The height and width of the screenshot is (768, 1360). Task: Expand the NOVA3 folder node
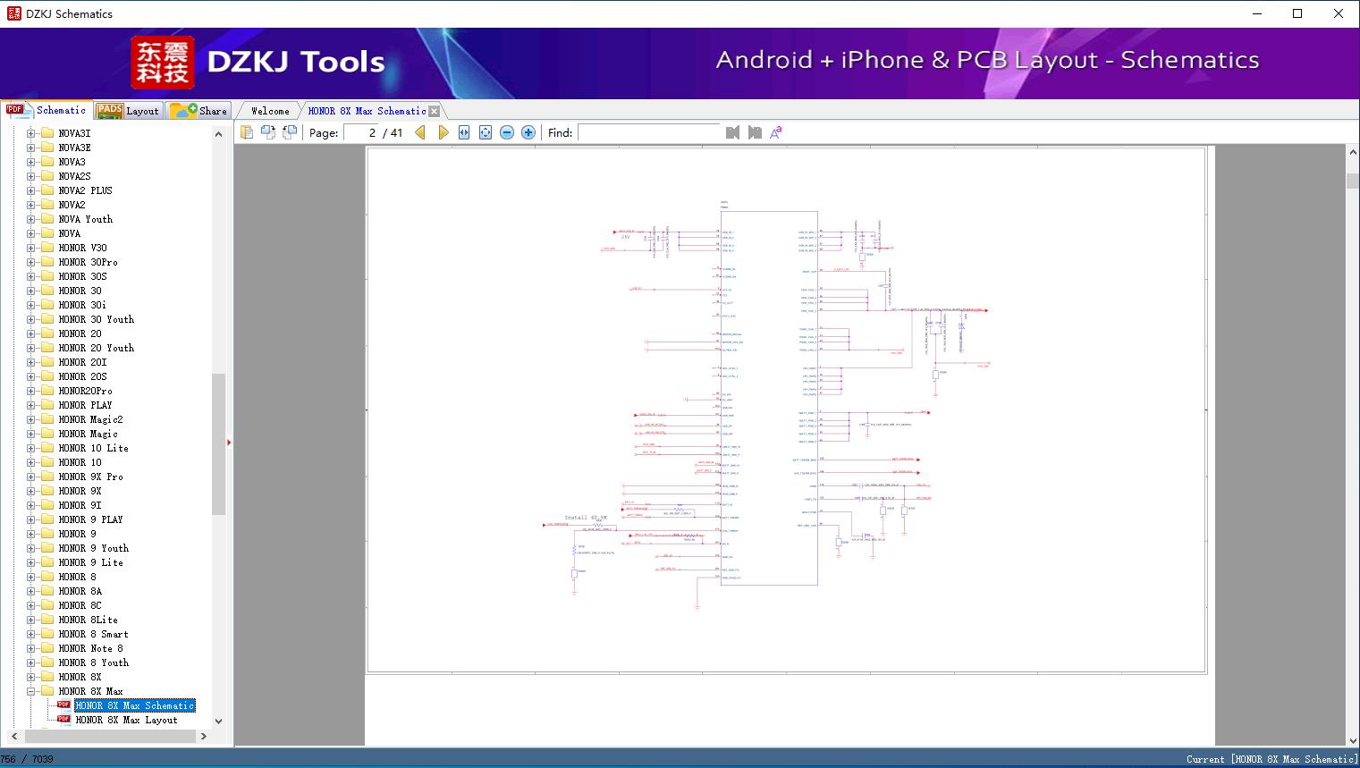point(31,162)
